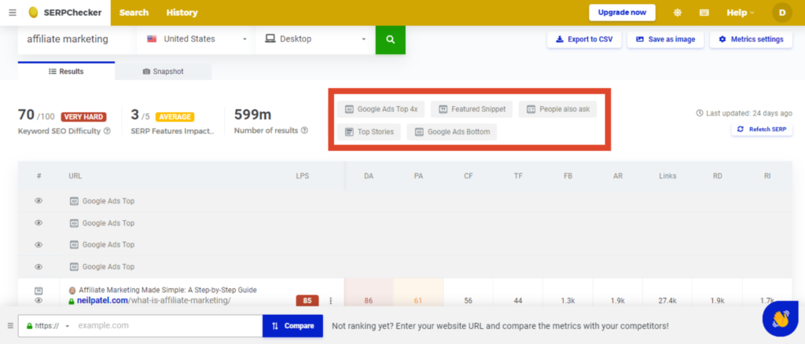
Task: Open Metrics settings
Action: [x=751, y=39]
